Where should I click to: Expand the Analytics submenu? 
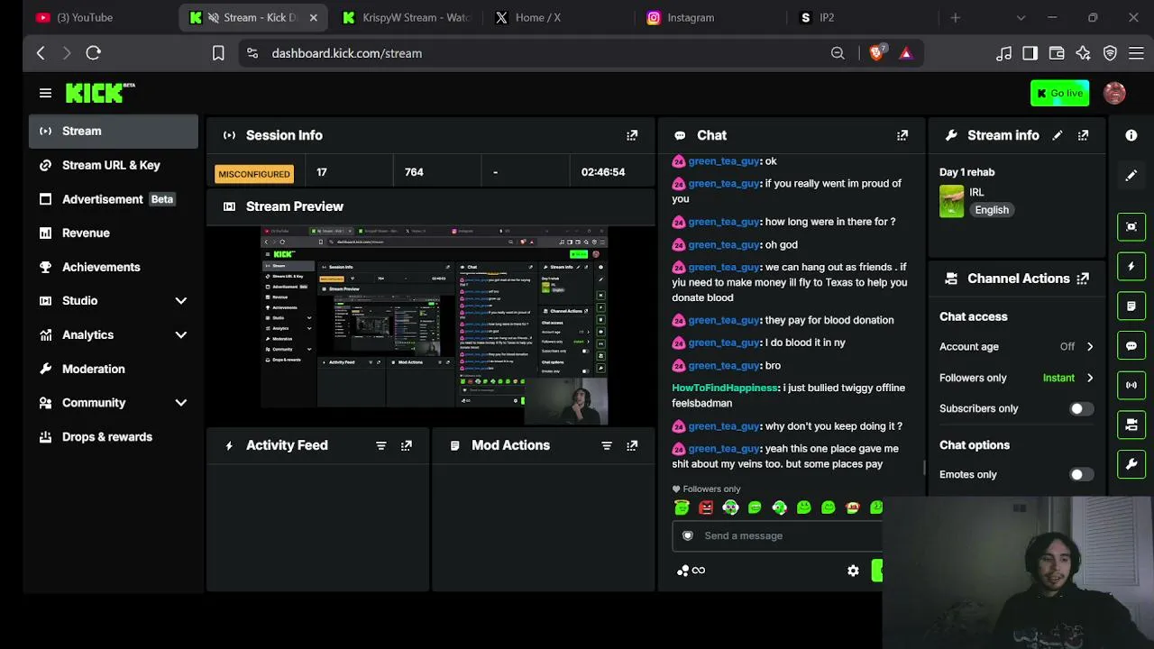tap(180, 334)
